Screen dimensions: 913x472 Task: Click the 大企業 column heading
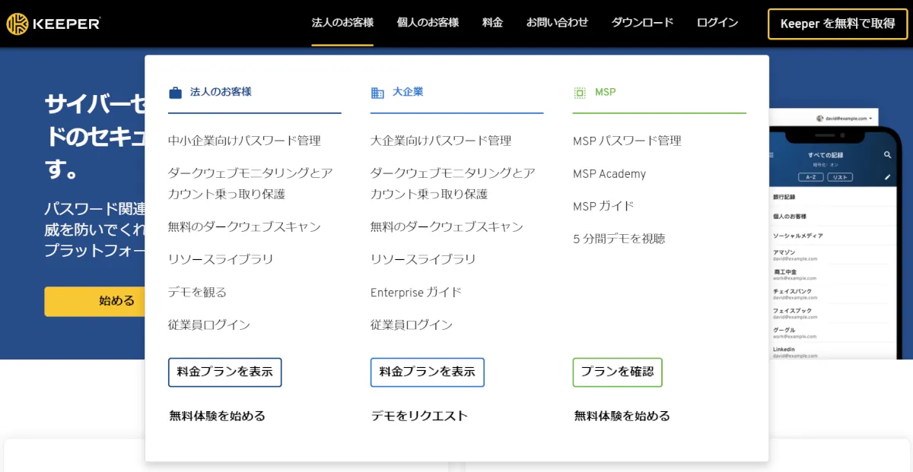[x=408, y=92]
